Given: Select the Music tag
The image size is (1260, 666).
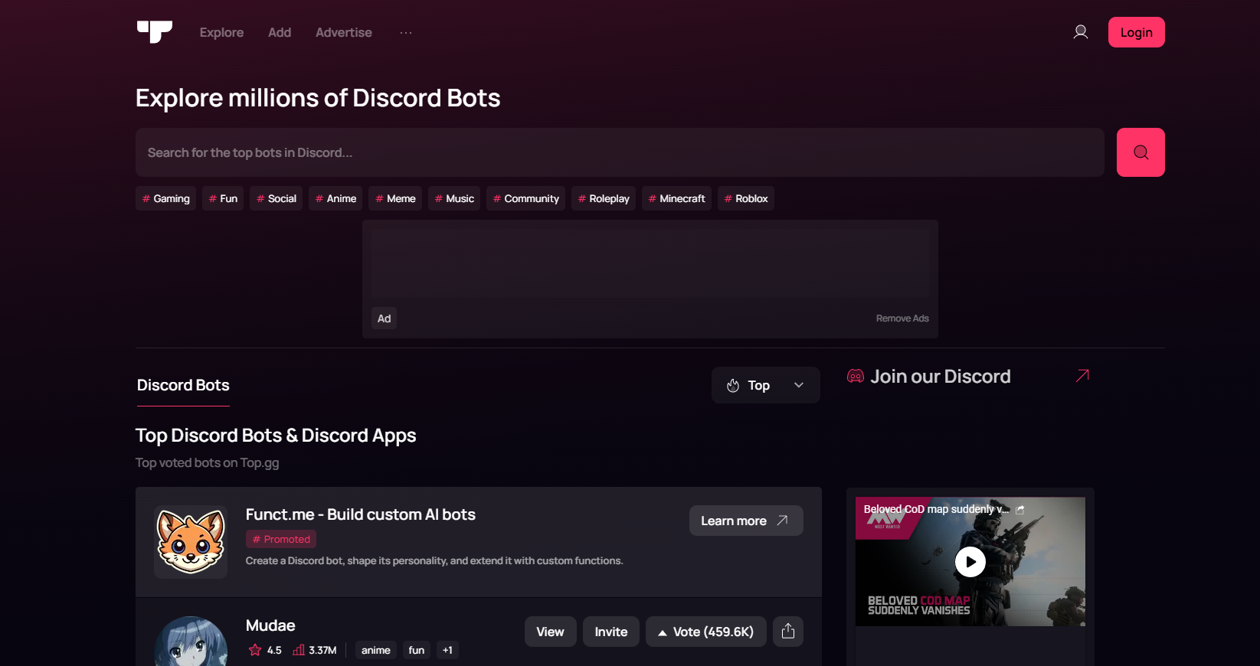Looking at the screenshot, I should click(x=454, y=198).
